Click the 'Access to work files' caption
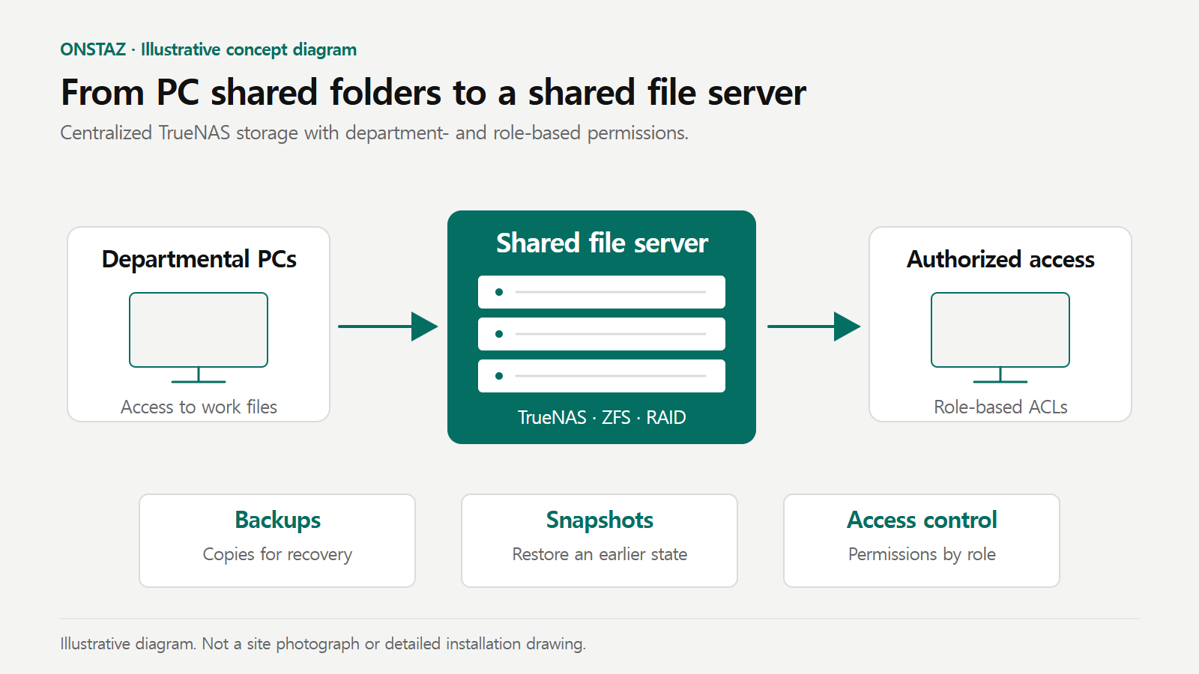The height and width of the screenshot is (674, 1199). [x=199, y=407]
